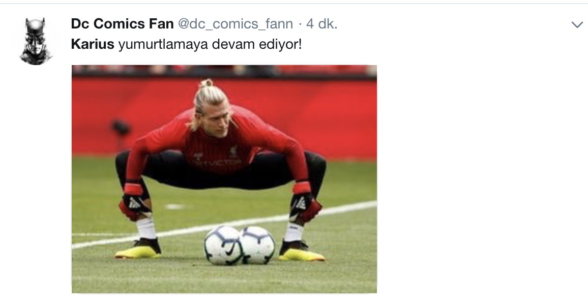
Task: View the account by clicking Batman mask picture
Action: 36,41
